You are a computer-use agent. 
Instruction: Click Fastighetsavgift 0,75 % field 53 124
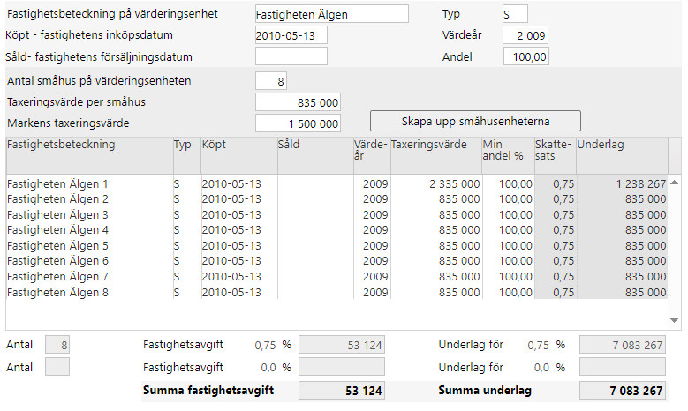click(x=342, y=345)
